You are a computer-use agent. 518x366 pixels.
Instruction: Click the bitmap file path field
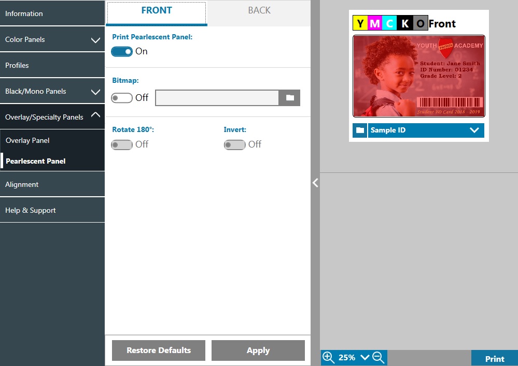(217, 98)
